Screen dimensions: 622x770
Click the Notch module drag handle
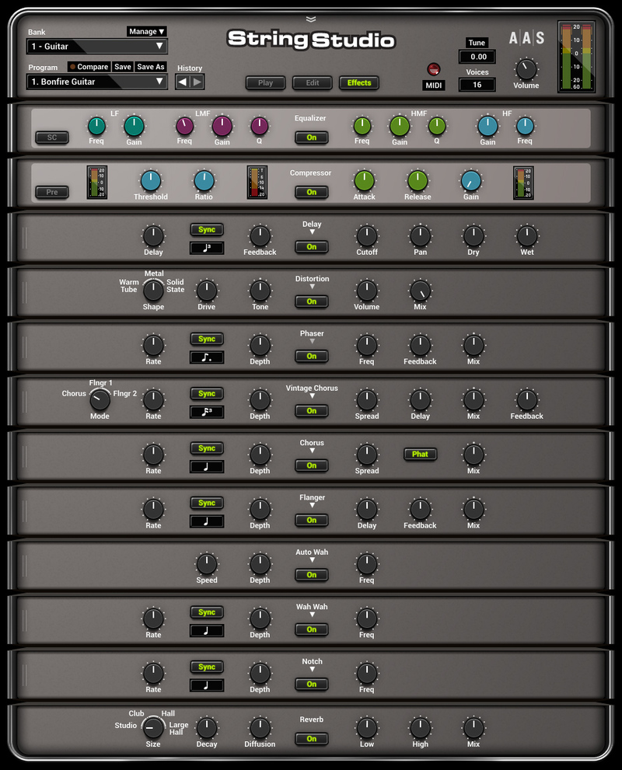[x=25, y=674]
